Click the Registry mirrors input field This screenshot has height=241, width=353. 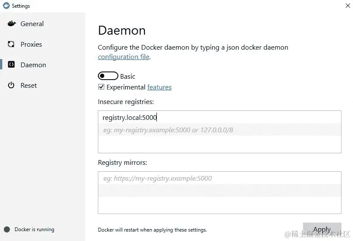click(x=220, y=193)
